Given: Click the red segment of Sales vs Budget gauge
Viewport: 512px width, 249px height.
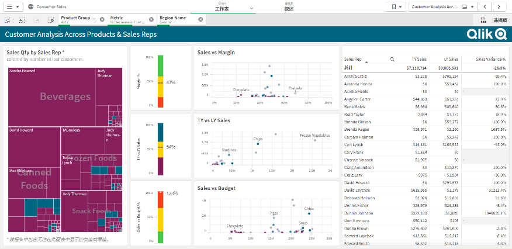Looking at the screenshot, I should [160, 199].
